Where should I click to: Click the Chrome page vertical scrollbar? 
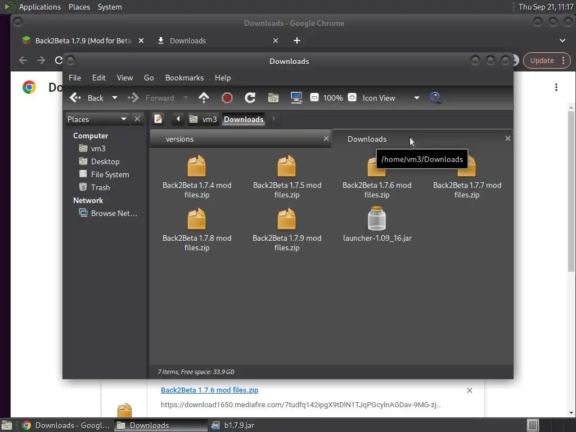tap(571, 191)
